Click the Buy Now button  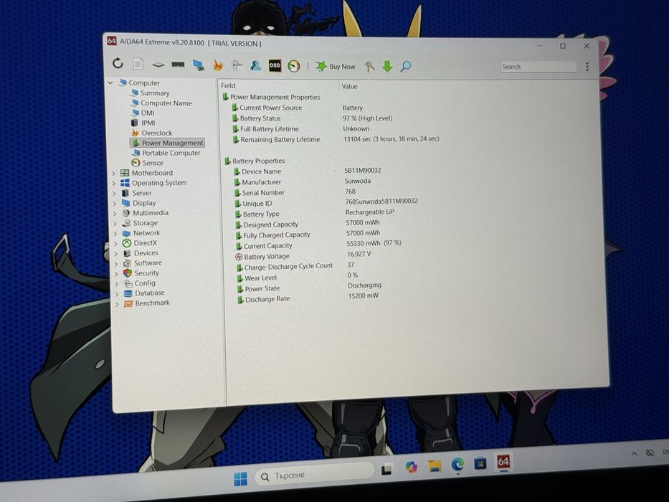[336, 67]
